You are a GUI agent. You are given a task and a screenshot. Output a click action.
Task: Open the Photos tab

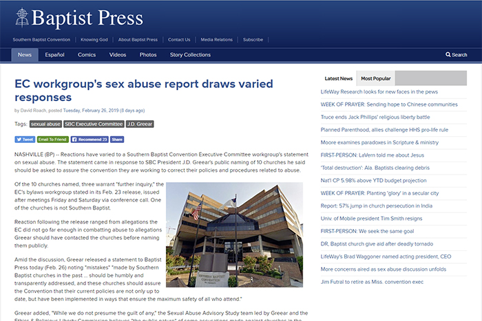[x=148, y=55]
